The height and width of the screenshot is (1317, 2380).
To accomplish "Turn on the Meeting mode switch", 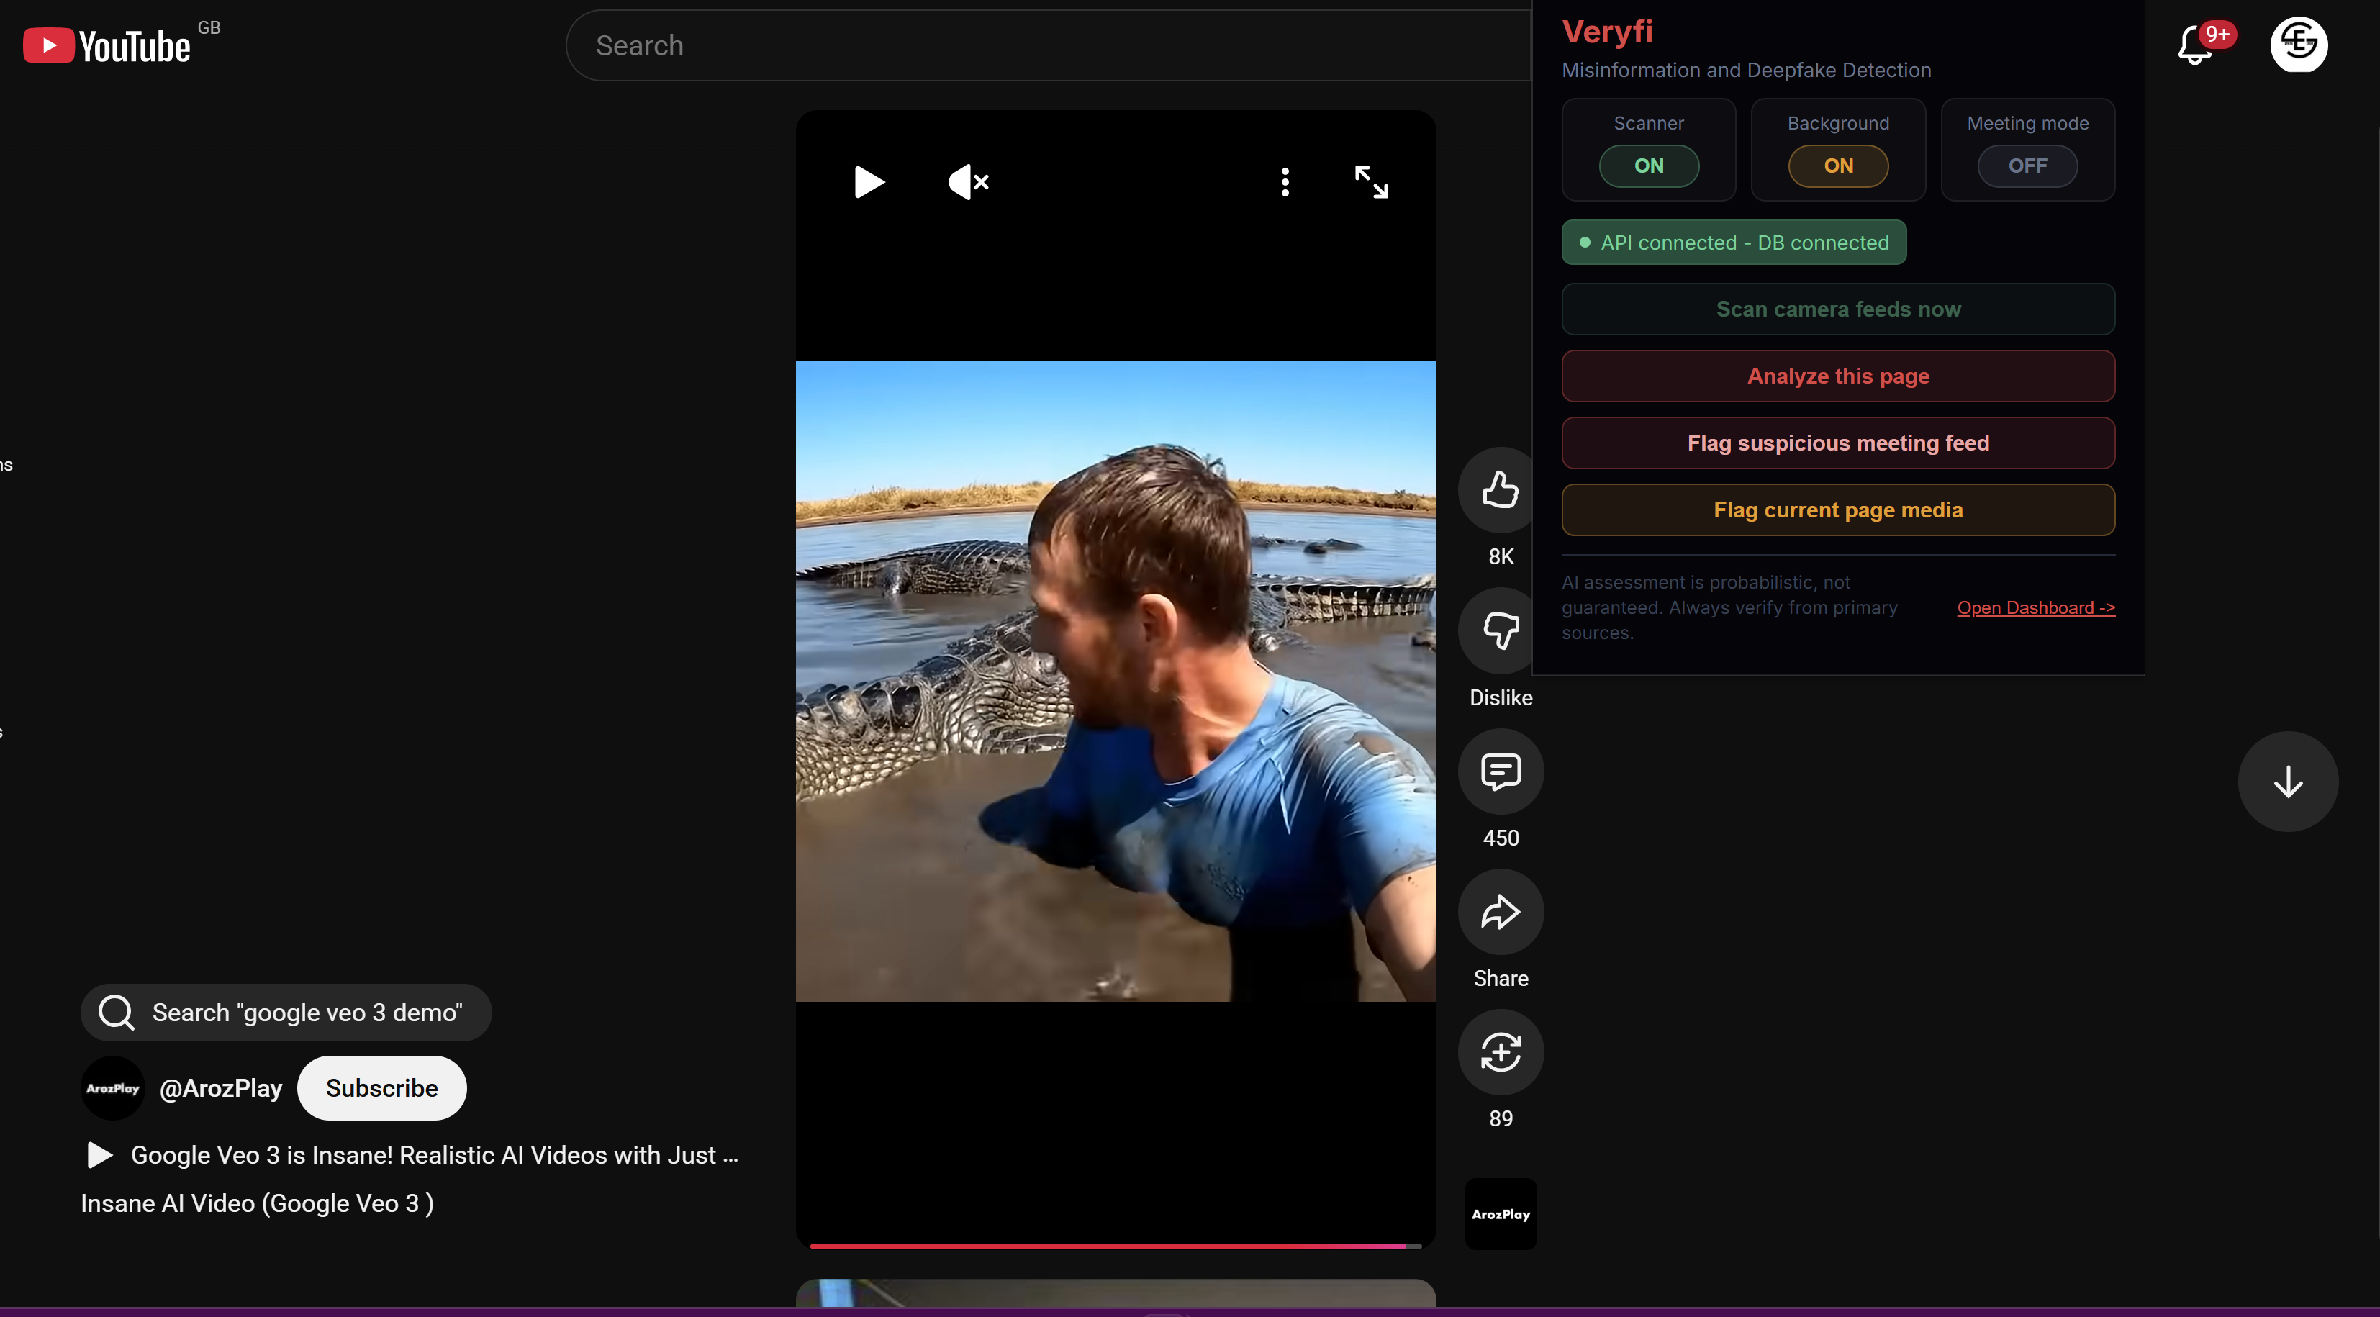I will (x=2027, y=166).
